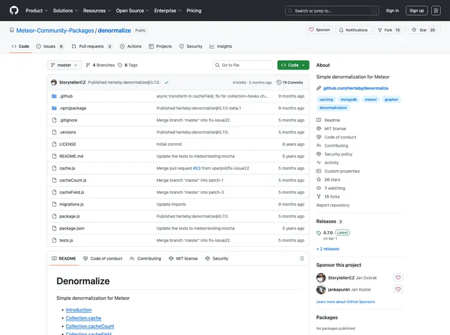This screenshot has height=335, width=450.
Task: Open the .gitignore file
Action: click(x=68, y=120)
